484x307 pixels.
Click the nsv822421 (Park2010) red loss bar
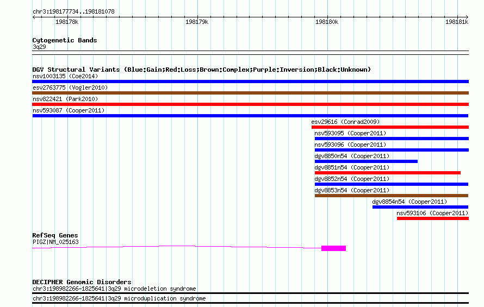pyautogui.click(x=250, y=104)
